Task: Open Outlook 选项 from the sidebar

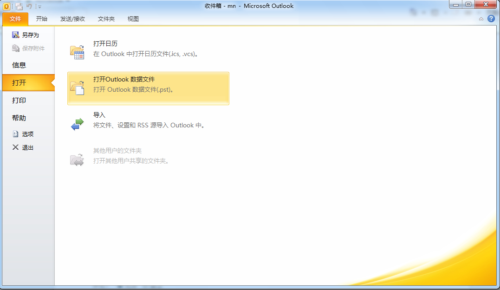Action: coord(23,134)
